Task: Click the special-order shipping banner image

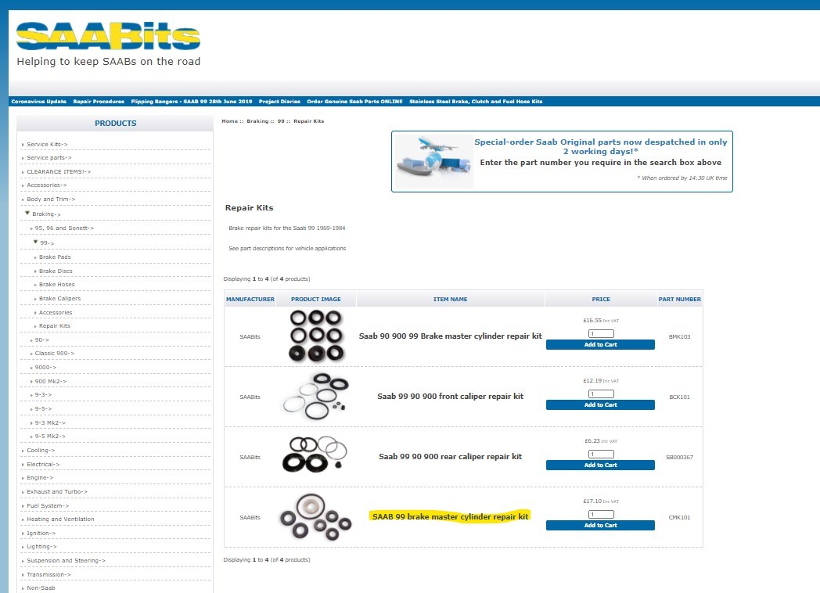Action: (434, 161)
